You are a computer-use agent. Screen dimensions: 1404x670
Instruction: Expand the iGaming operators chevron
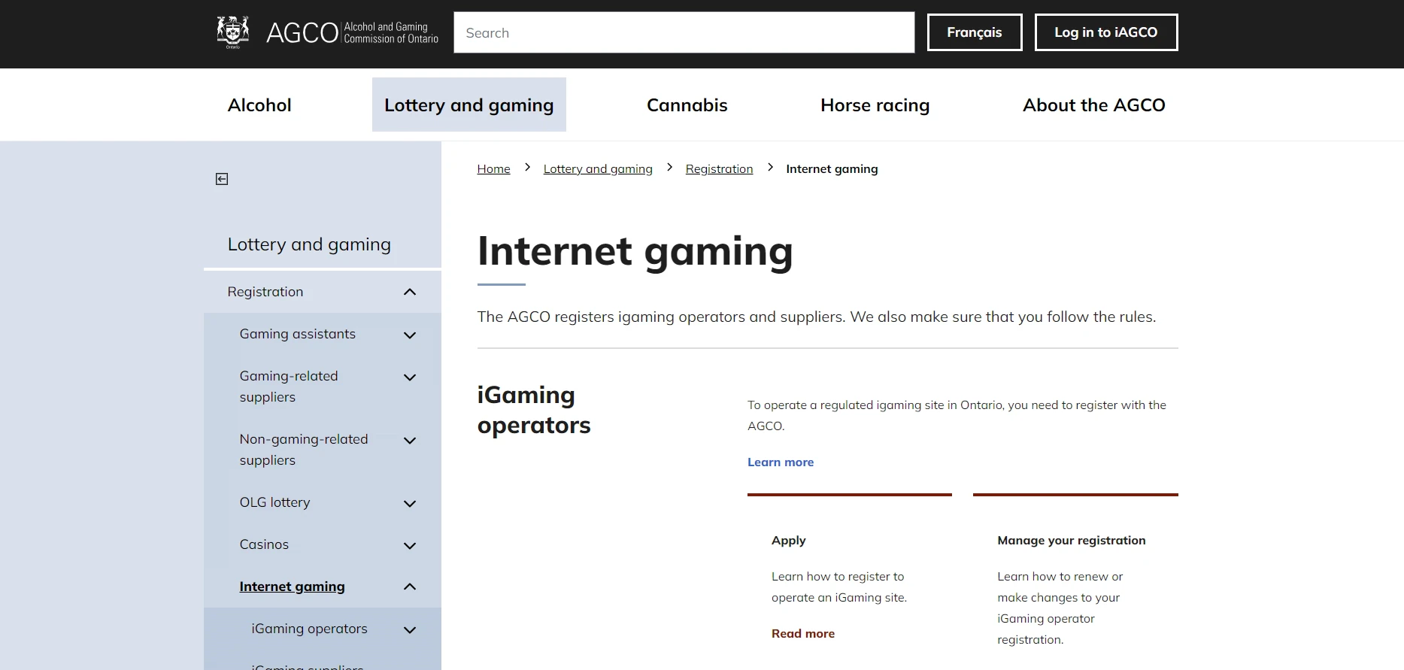(410, 629)
